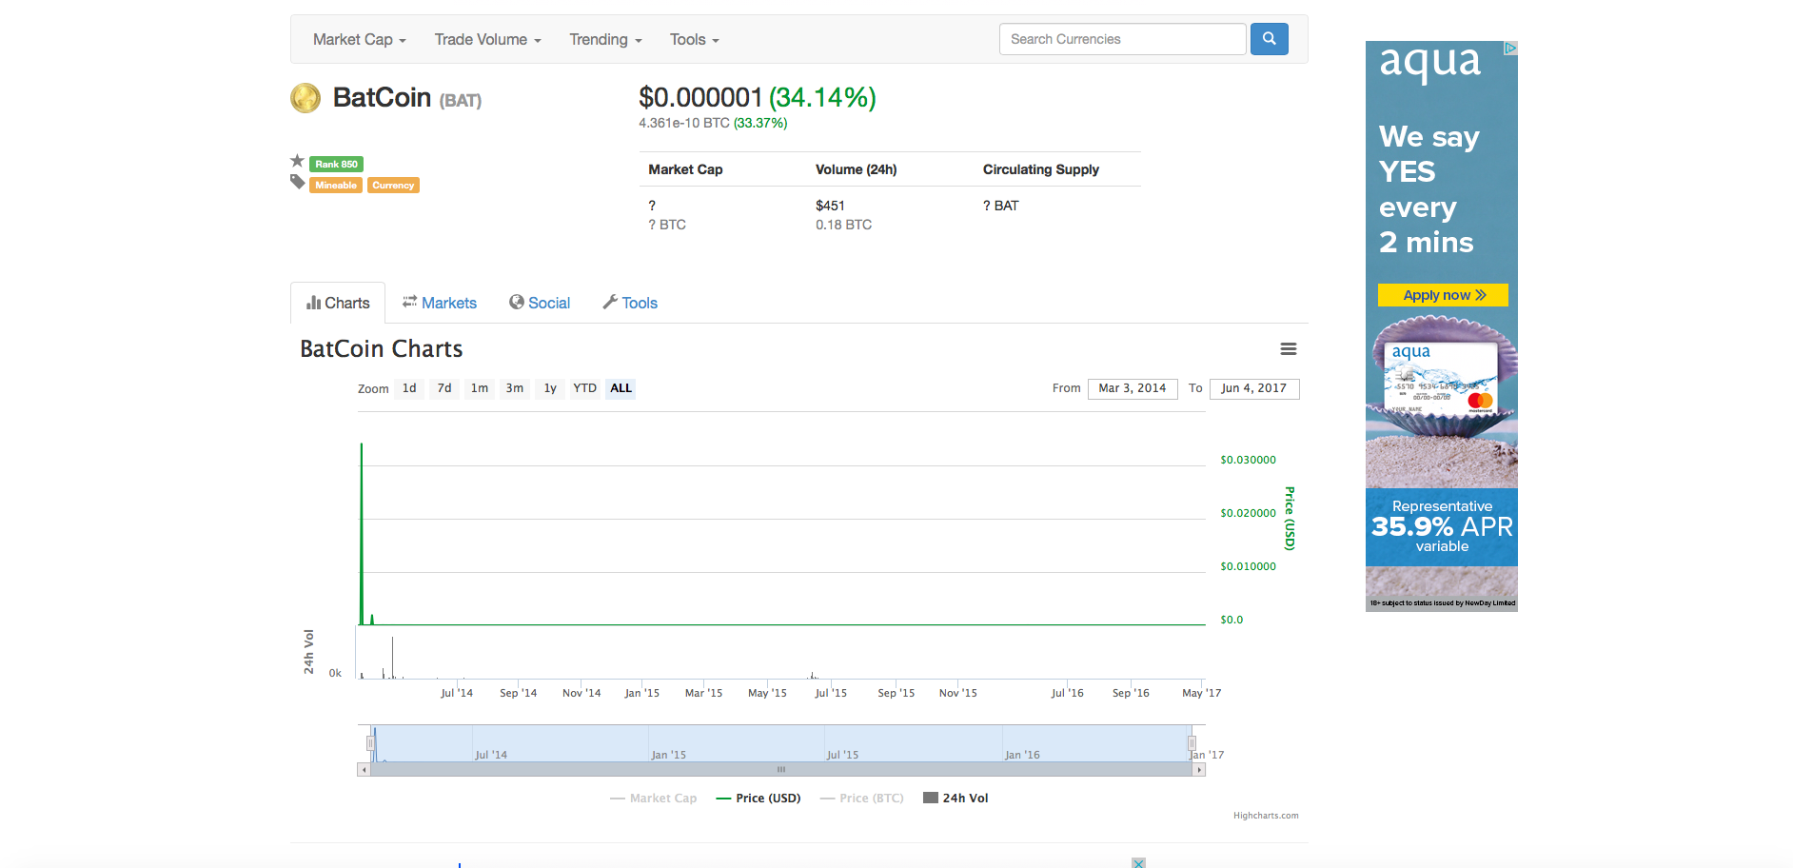Click the tag icon beside Mineable
Screen dimensions: 1793x868
click(298, 182)
